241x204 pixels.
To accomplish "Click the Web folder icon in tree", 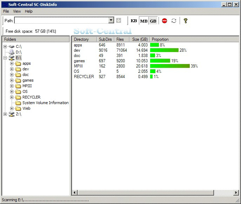I will [x=18, y=108].
